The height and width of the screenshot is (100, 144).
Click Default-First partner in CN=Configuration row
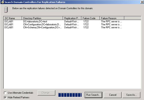[x=72, y=25]
